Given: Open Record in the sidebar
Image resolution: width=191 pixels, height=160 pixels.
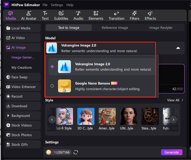Looking at the screenshot, I should click(23, 96).
